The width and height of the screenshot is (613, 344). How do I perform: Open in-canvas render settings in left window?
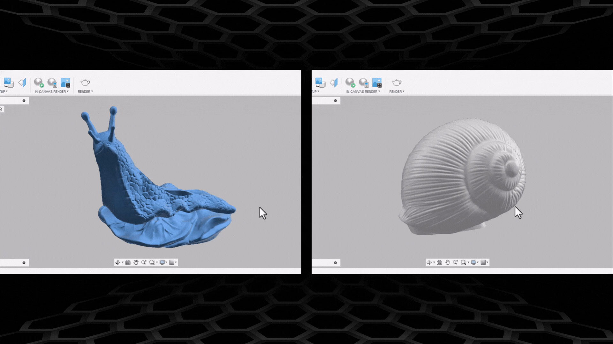click(52, 83)
